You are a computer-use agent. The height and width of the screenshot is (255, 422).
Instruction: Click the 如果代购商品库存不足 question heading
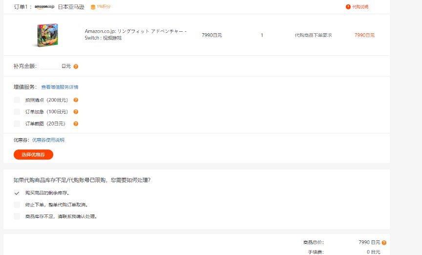82,180
